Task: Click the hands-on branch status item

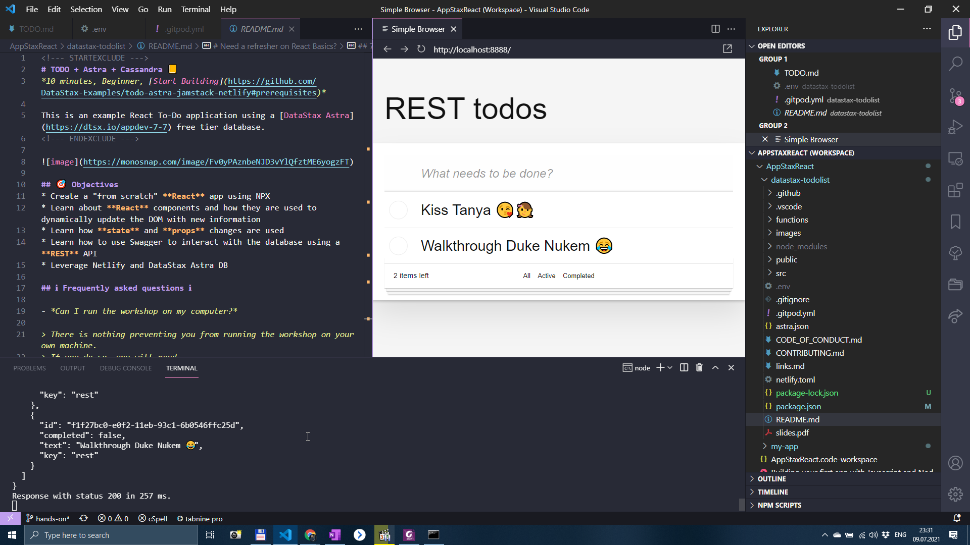Action: (48, 518)
